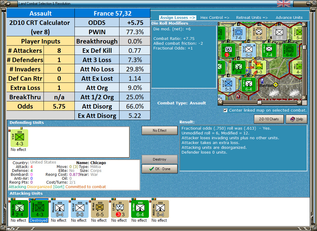Click the British flag icon in title bar
Image resolution: width=317 pixels, height=231 pixels.
pos(284,3)
